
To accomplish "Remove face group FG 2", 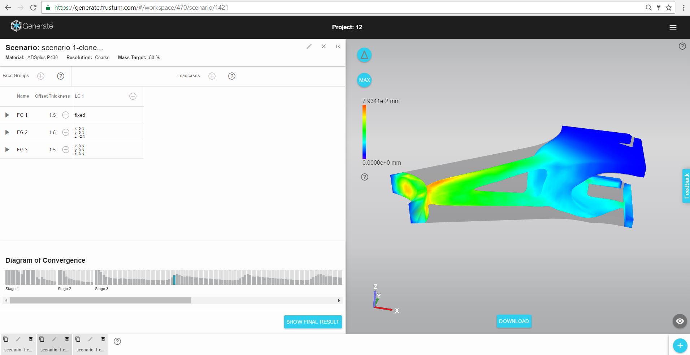I will coord(66,132).
